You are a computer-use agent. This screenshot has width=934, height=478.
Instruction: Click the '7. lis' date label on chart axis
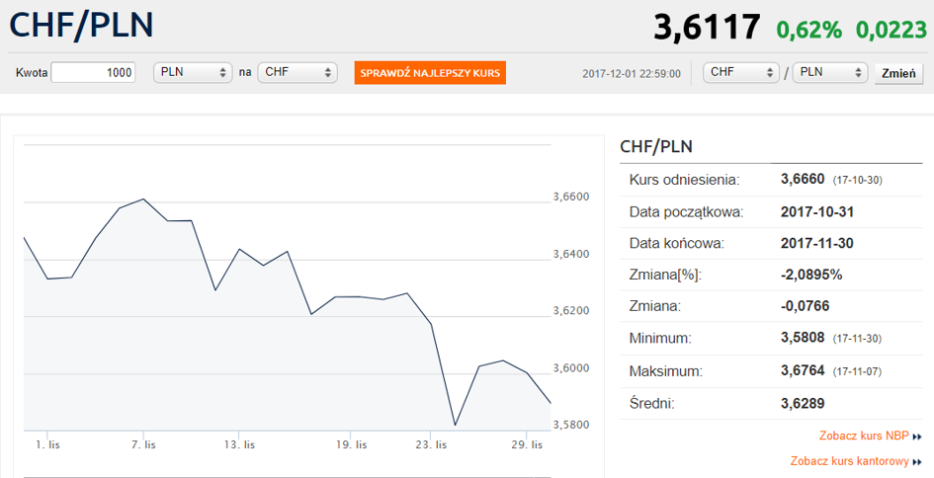point(143,444)
